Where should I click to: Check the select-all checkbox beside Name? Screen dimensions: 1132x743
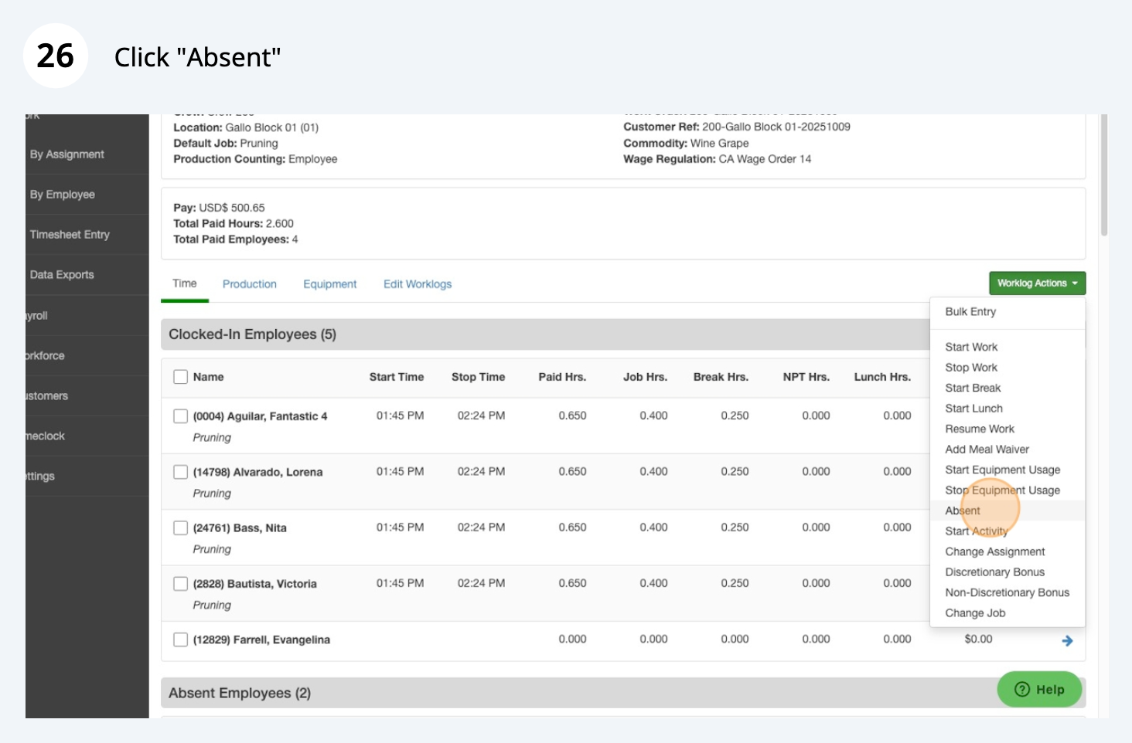coord(181,377)
